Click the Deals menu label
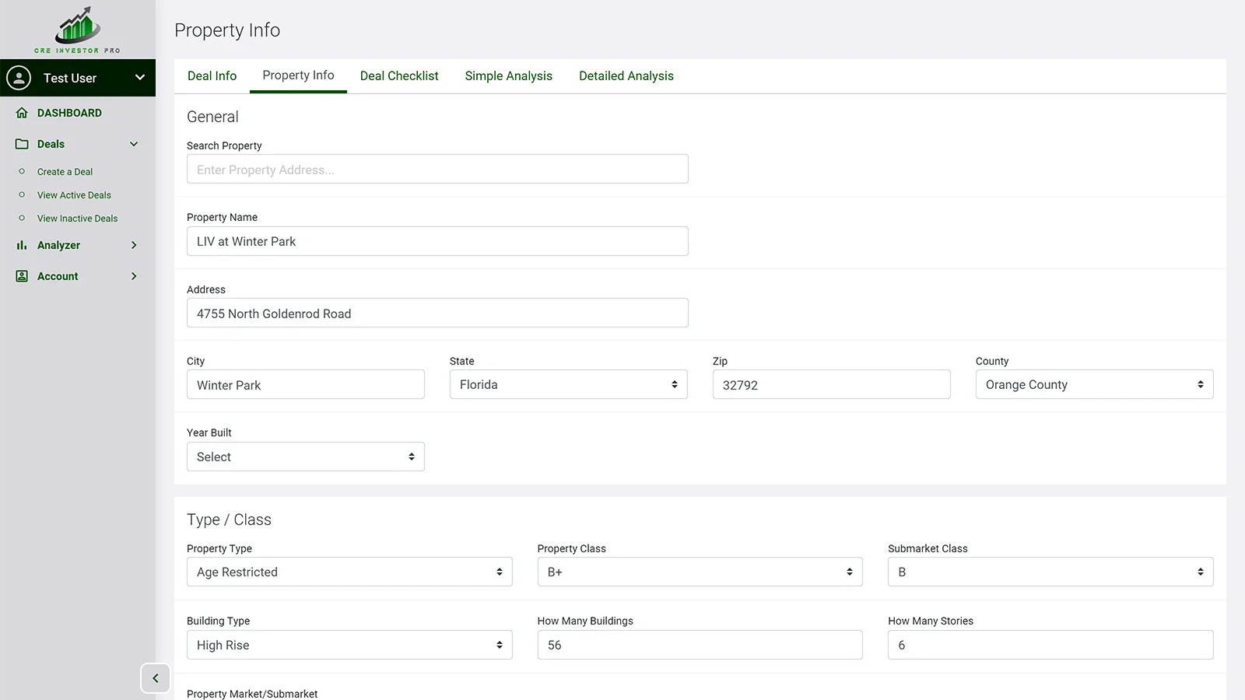 click(51, 144)
